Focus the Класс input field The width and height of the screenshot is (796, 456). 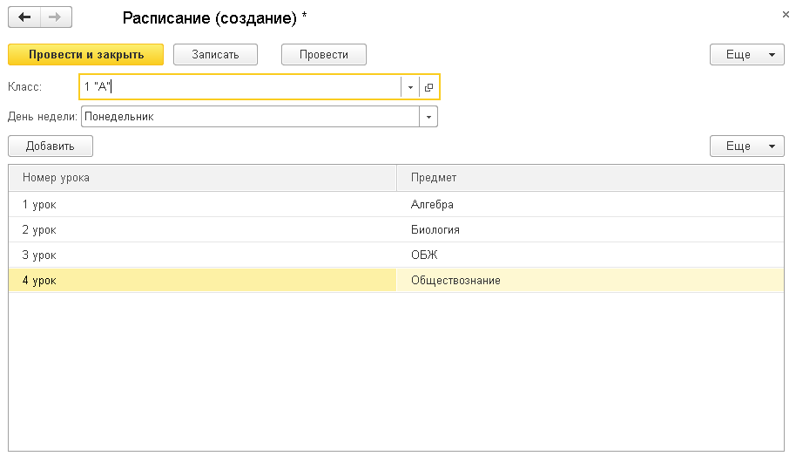pos(240,87)
